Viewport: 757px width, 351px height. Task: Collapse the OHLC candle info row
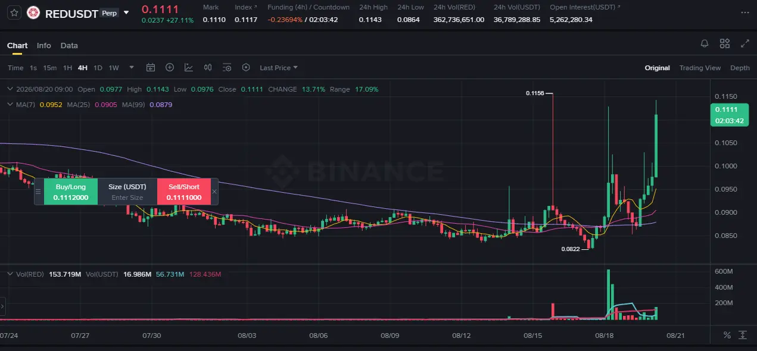(9, 89)
